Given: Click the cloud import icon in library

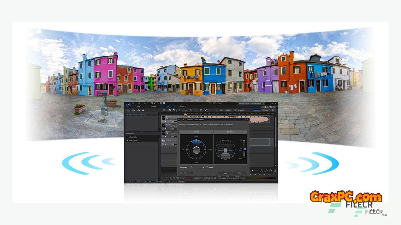Looking at the screenshot, I should click(x=143, y=110).
